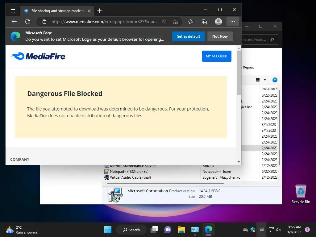Click Notepad++ Team publisher cell
Screen dimensions: 316x237
pyautogui.click(x=217, y=172)
